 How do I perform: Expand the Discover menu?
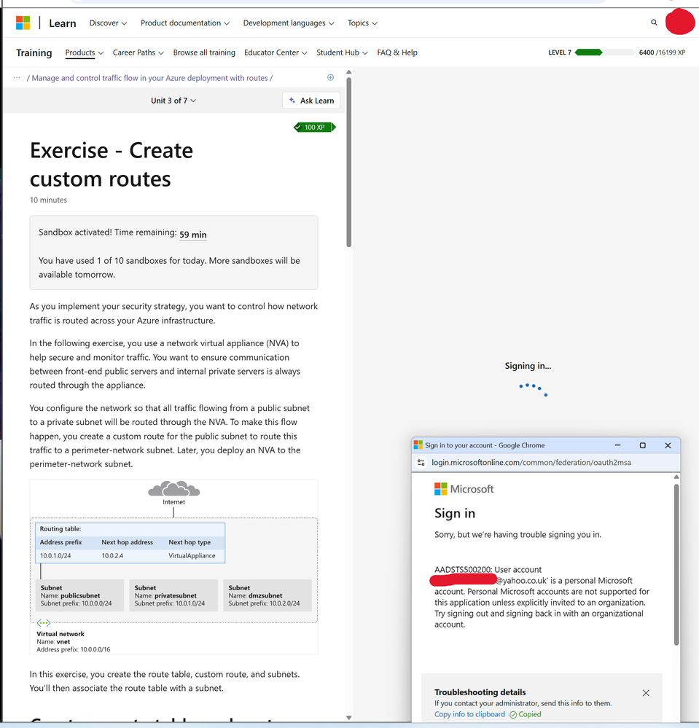[108, 23]
